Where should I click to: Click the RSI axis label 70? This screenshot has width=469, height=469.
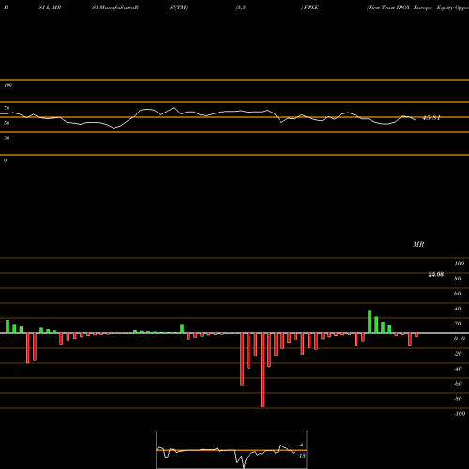(7, 108)
